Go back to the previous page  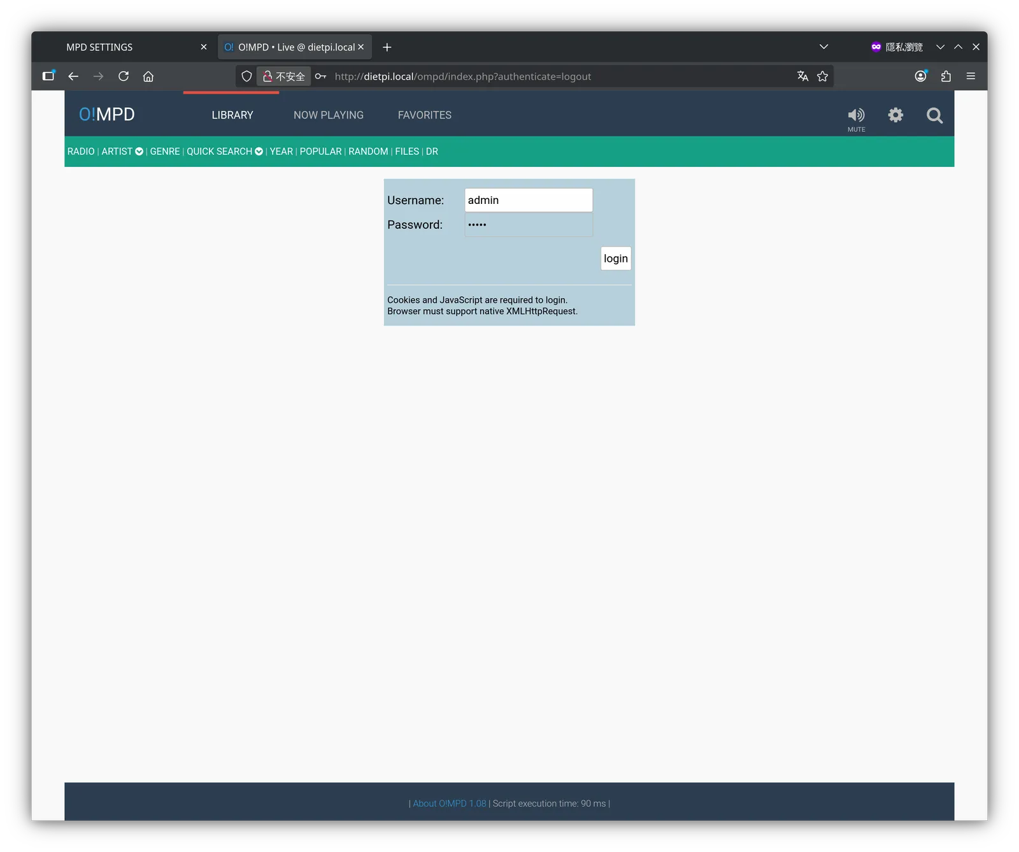click(x=73, y=76)
